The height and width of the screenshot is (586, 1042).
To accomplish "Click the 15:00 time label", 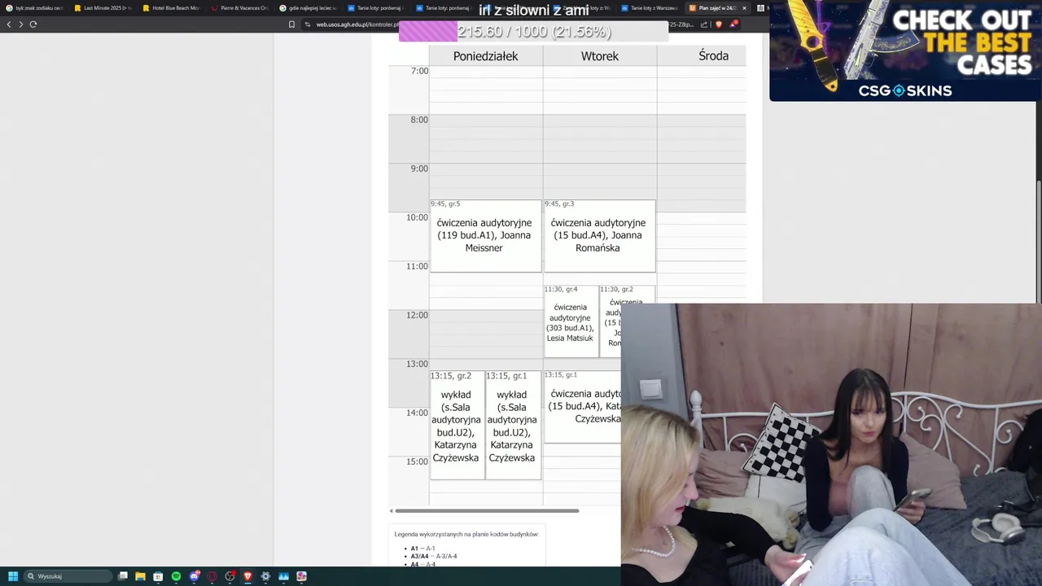I will (x=417, y=462).
